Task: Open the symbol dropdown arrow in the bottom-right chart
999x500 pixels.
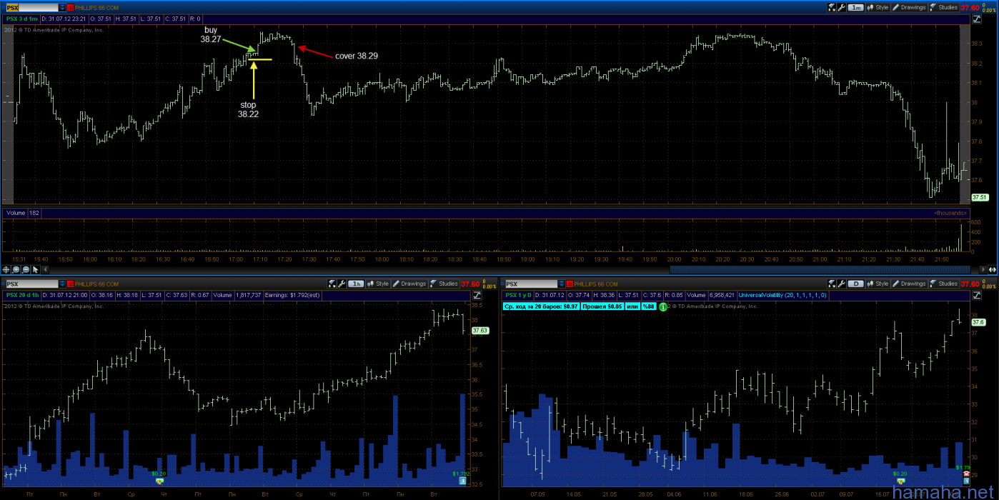Action: [x=562, y=284]
